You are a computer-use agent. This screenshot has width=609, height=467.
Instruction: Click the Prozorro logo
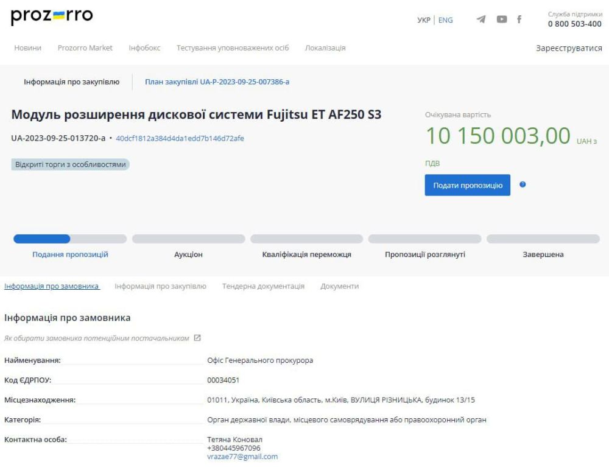(52, 17)
